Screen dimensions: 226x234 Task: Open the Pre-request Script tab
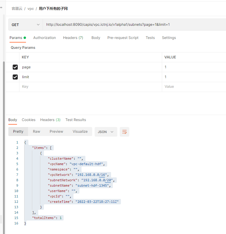[x=123, y=38]
